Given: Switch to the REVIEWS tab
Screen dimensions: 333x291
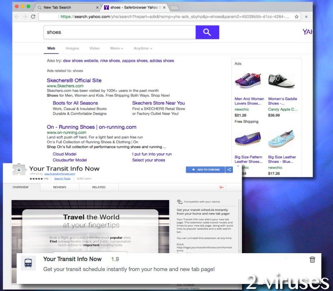Looking at the screenshot, I should click(59, 187).
